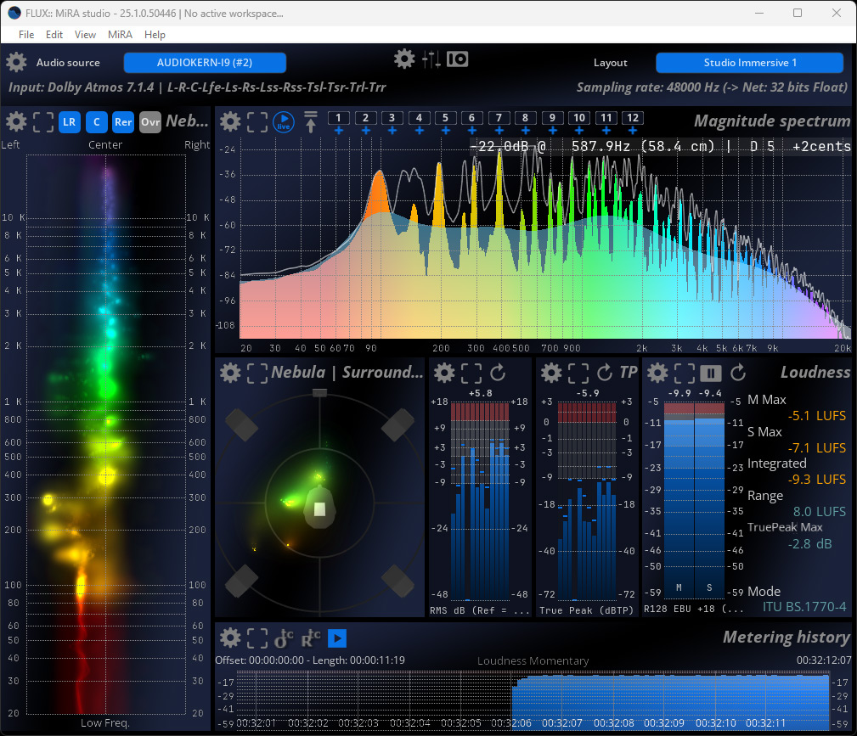The height and width of the screenshot is (736, 857).
Task: Pause the Loudness meter
Action: coord(711,374)
